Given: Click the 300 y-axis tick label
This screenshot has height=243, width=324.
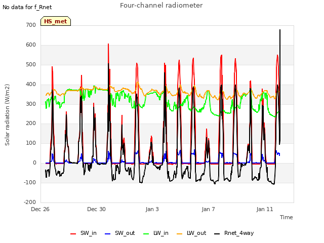Looking at the screenshot, I should [31, 104].
